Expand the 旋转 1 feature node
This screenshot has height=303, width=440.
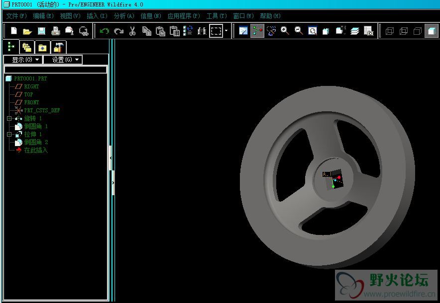(x=9, y=118)
